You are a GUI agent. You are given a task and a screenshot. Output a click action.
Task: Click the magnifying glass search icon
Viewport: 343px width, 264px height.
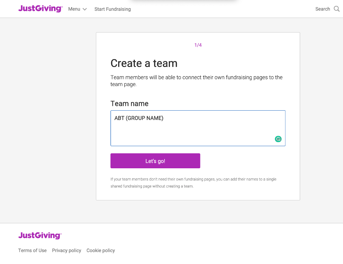336,9
